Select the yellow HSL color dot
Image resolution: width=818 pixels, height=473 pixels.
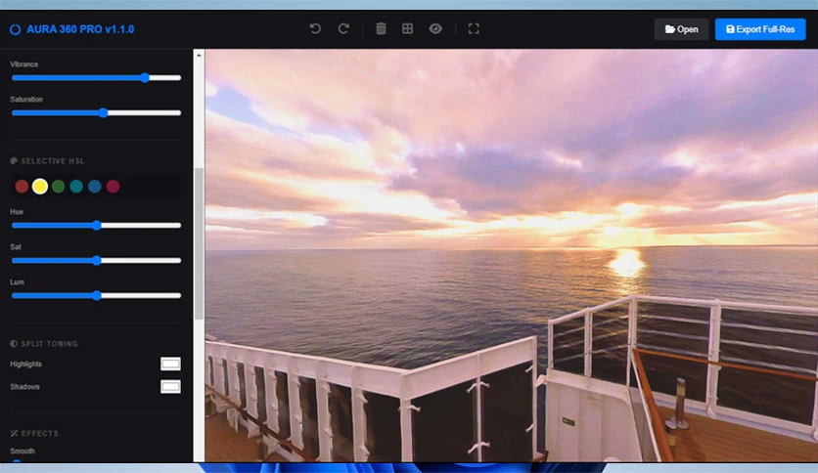coord(40,187)
